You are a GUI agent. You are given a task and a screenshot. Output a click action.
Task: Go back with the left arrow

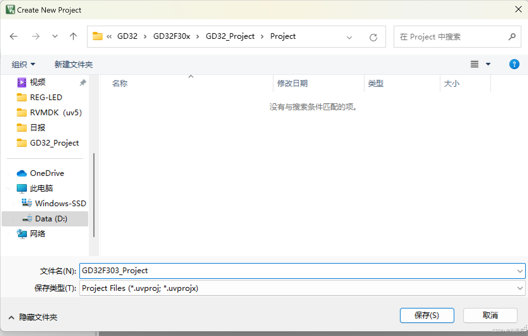coord(14,36)
